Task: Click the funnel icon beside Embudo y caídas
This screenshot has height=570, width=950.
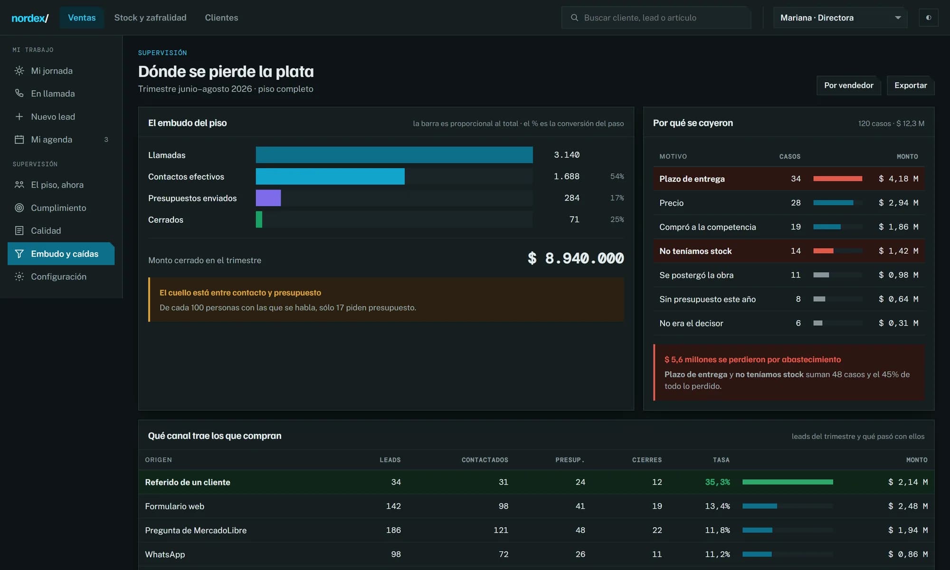Action: pyautogui.click(x=19, y=254)
